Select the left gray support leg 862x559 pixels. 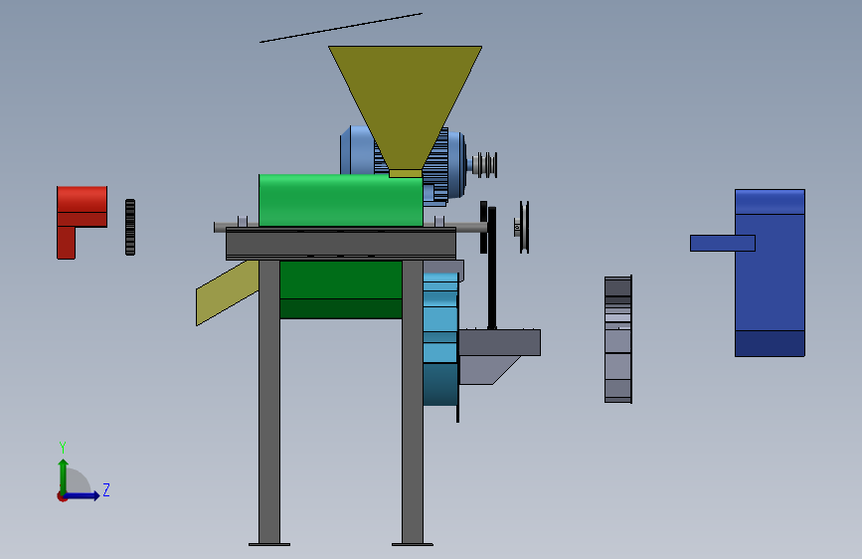269,402
